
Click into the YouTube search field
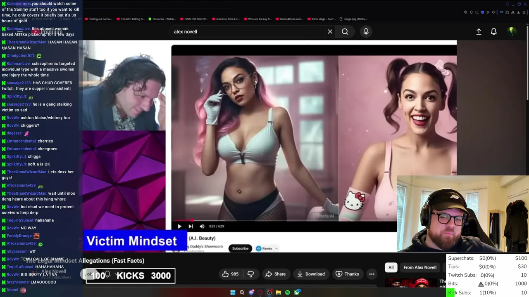(248, 31)
